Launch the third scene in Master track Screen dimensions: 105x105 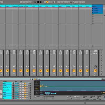[93, 13]
